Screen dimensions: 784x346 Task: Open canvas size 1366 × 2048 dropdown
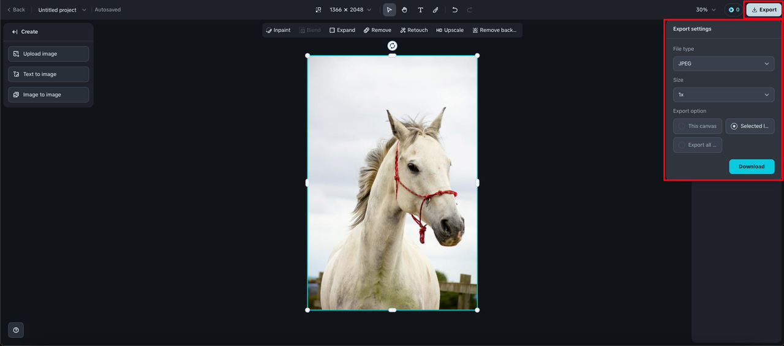[x=350, y=10]
